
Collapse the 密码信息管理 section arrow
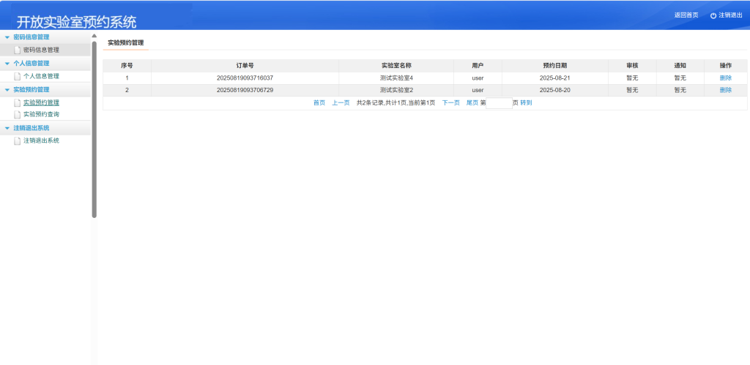click(x=7, y=37)
